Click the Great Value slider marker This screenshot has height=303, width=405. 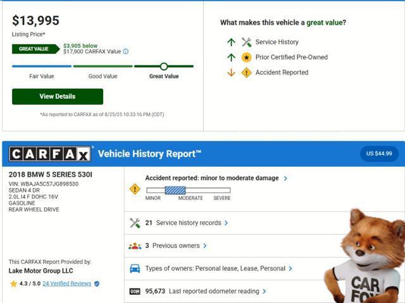[x=164, y=66]
